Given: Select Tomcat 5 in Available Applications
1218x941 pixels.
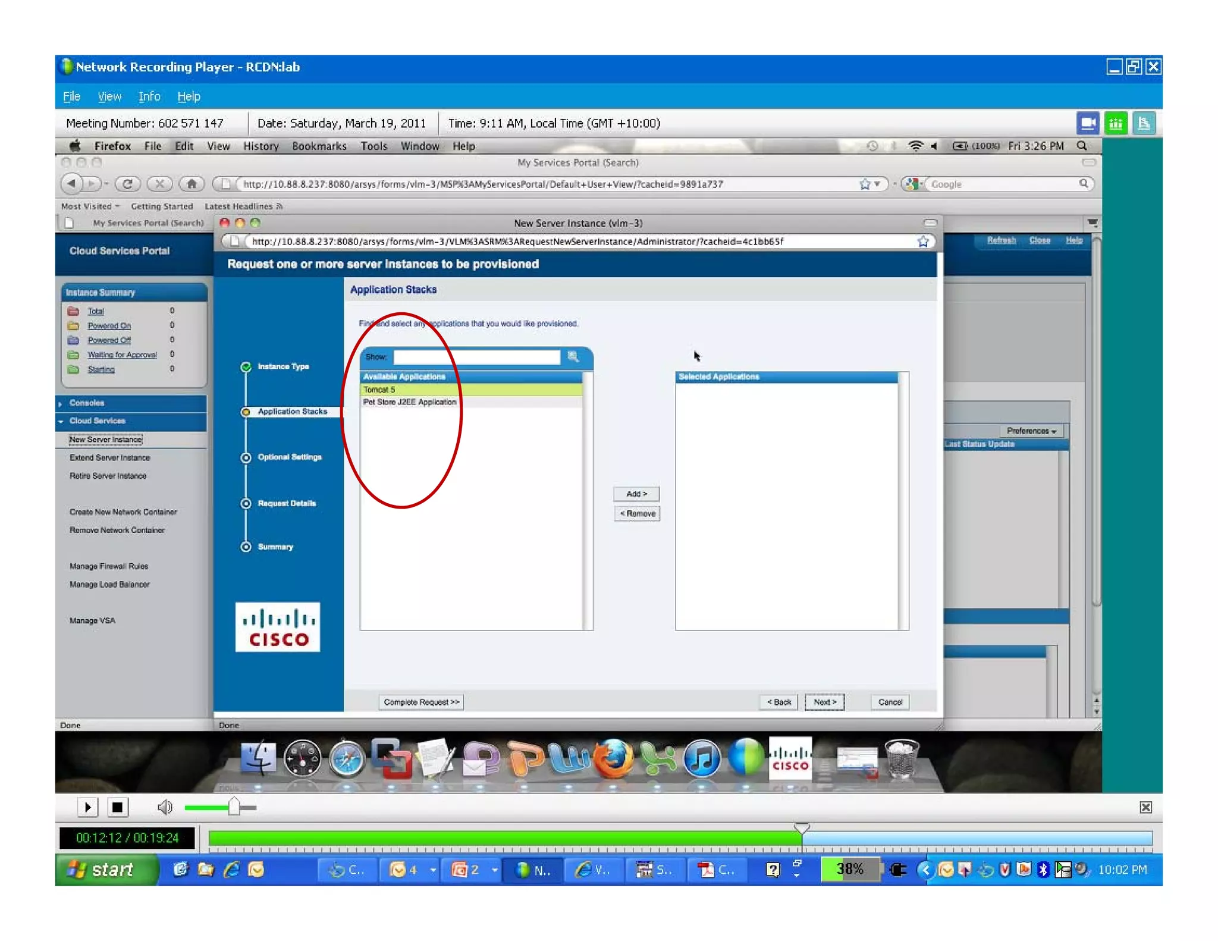Looking at the screenshot, I should [x=471, y=390].
